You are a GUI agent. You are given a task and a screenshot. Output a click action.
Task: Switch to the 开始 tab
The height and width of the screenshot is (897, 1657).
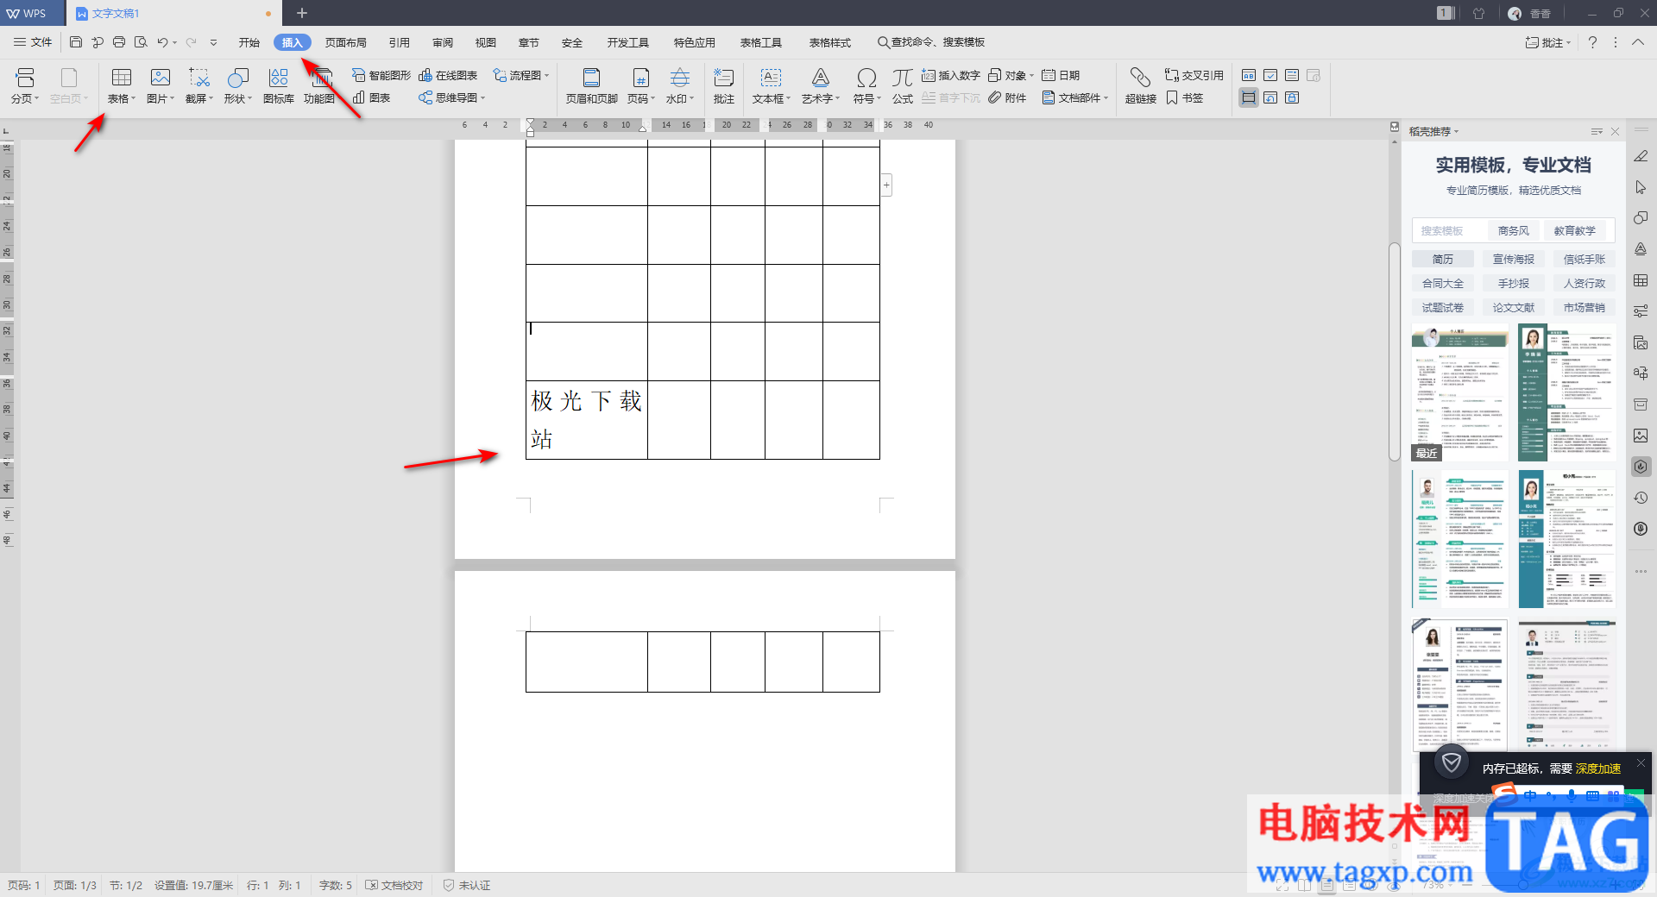[249, 42]
